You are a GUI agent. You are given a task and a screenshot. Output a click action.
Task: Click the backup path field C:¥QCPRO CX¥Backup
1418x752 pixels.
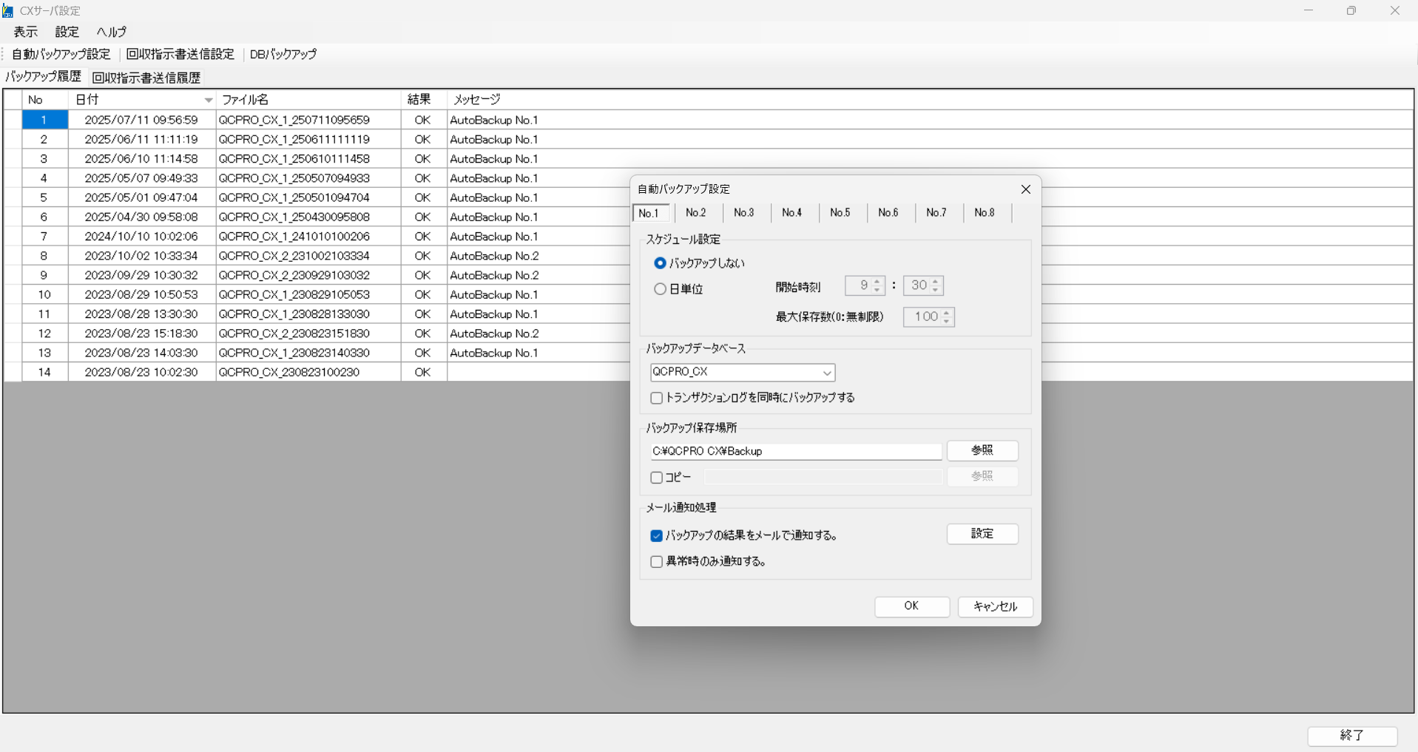tap(796, 451)
